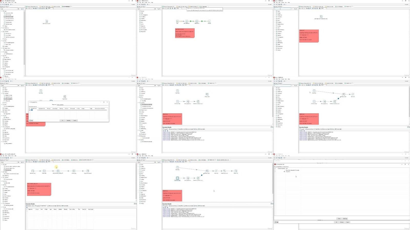Collapse History folder beside the String operations dialog
Viewport: 410px width, 230px height.
pyautogui.click(x=2, y=141)
